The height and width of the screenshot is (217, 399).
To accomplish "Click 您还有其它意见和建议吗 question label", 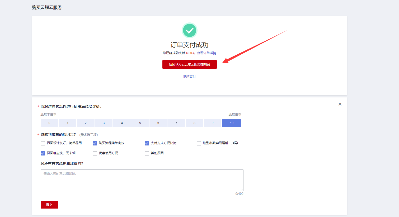I will point(62,163).
